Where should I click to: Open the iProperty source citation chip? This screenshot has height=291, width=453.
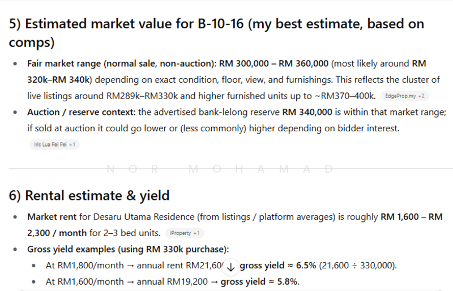[x=184, y=233]
